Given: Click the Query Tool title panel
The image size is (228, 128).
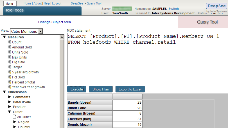Looking at the screenshot, I should pyautogui.click(x=203, y=22).
